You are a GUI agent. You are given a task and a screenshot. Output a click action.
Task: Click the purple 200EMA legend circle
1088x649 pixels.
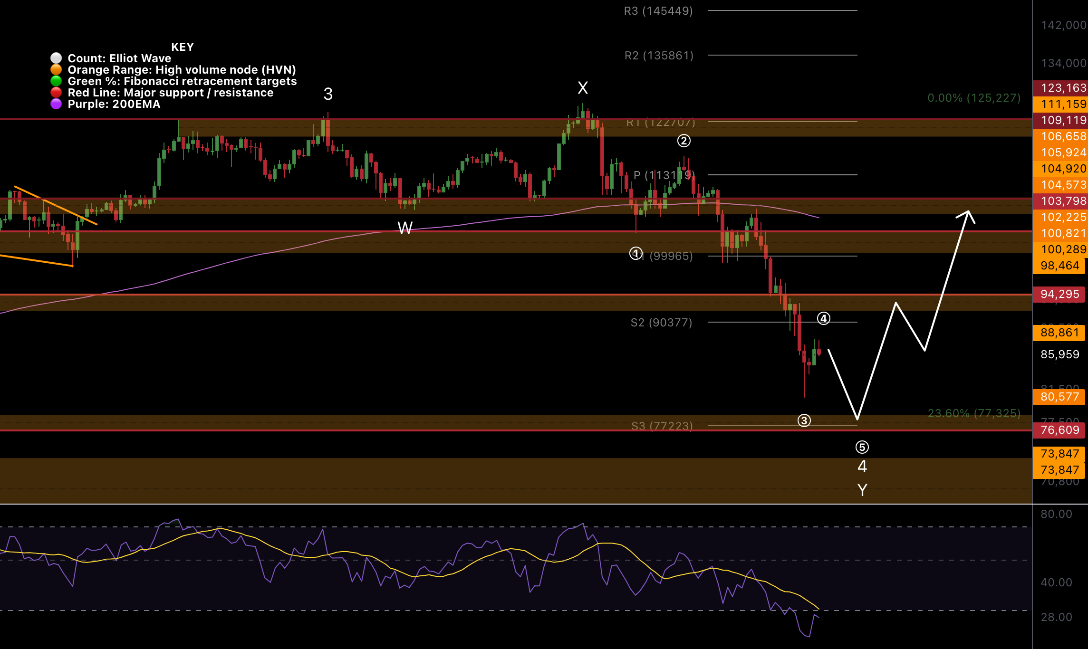pyautogui.click(x=56, y=104)
